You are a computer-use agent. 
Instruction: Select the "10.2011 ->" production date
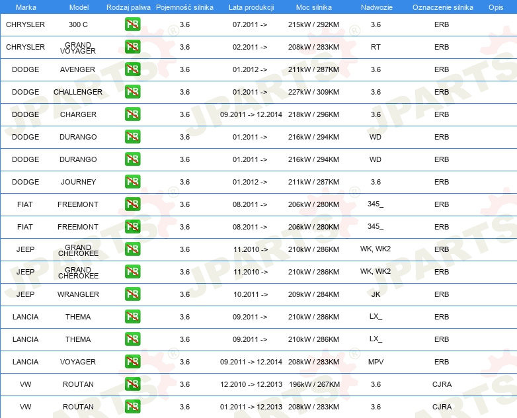coord(251,294)
